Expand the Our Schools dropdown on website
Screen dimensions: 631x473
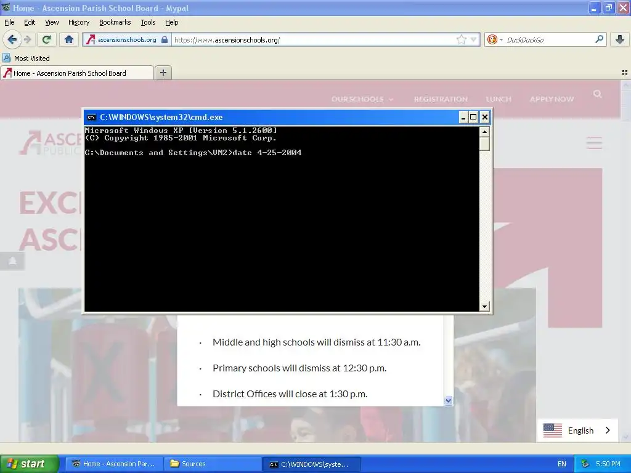coord(362,99)
